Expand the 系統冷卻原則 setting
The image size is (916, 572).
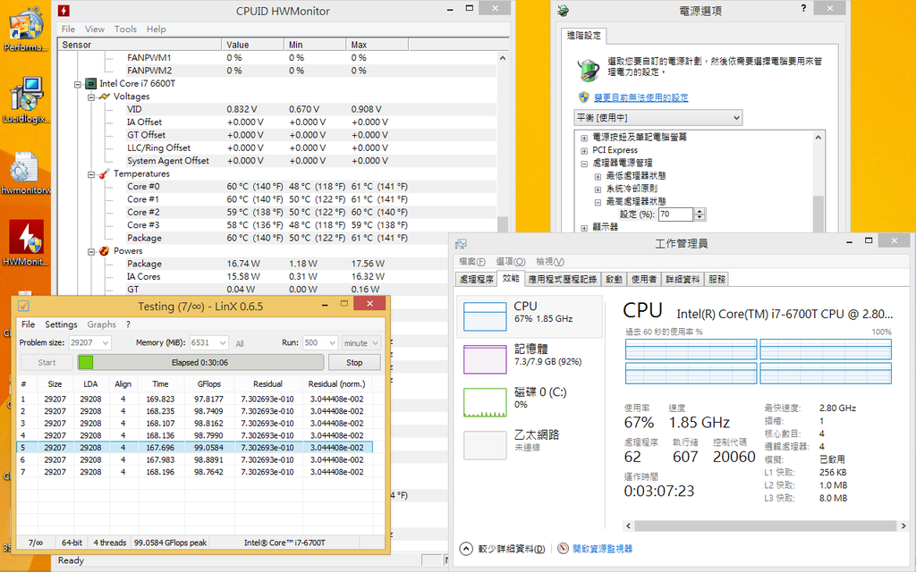click(598, 189)
